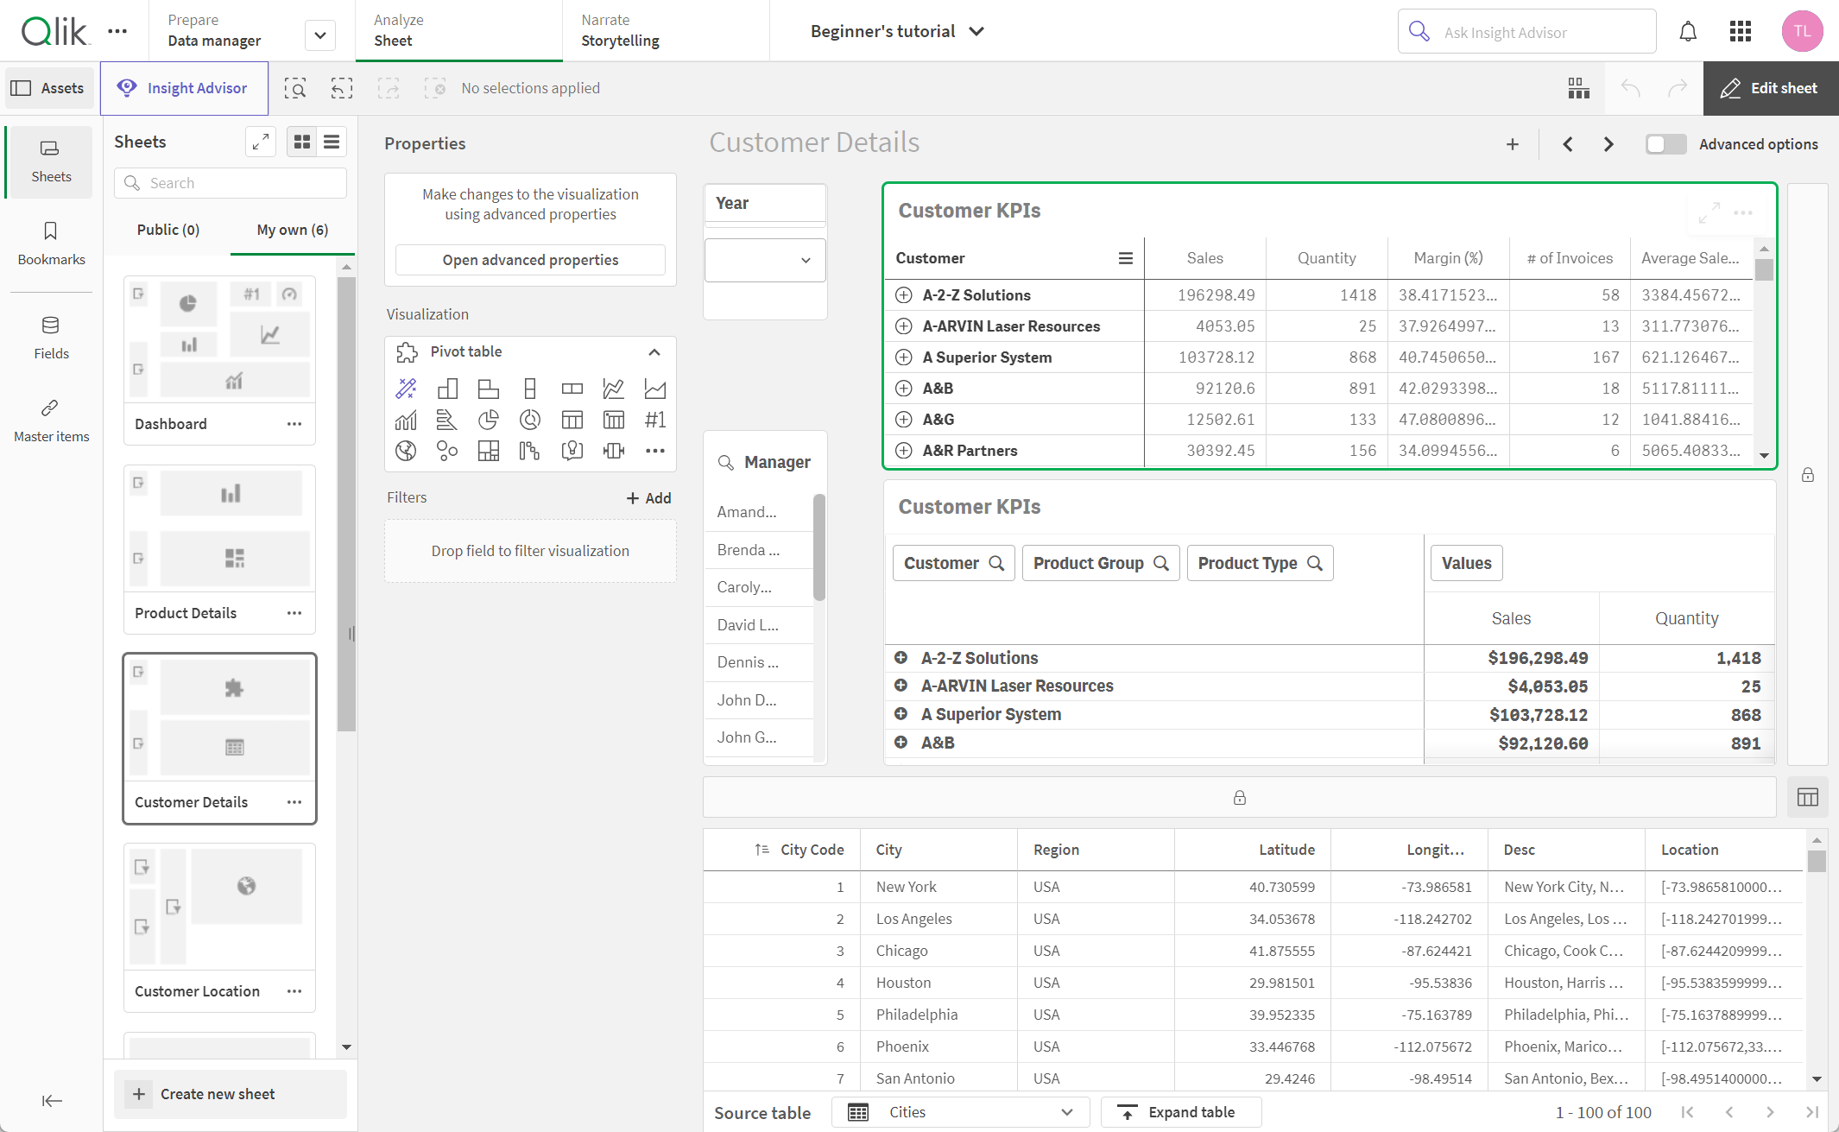Click the line chart icon in visualization panel
This screenshot has height=1132, width=1839.
click(x=610, y=389)
